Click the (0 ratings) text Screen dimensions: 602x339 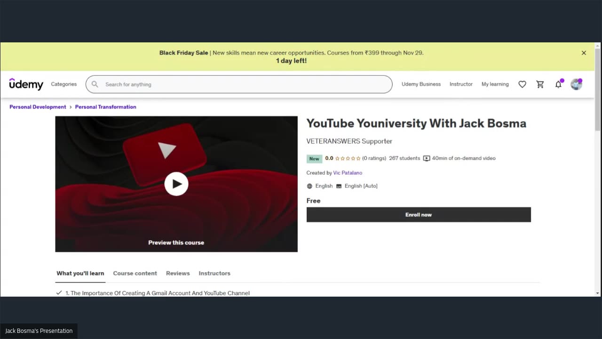click(374, 158)
